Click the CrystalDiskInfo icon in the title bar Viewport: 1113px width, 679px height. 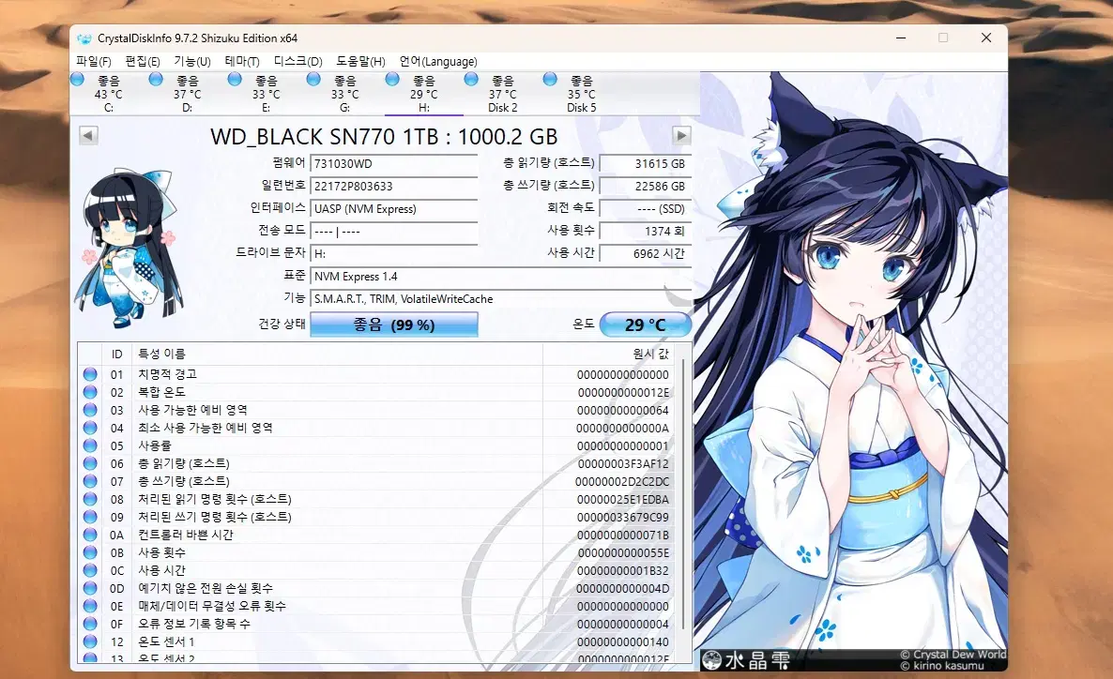tap(85, 38)
